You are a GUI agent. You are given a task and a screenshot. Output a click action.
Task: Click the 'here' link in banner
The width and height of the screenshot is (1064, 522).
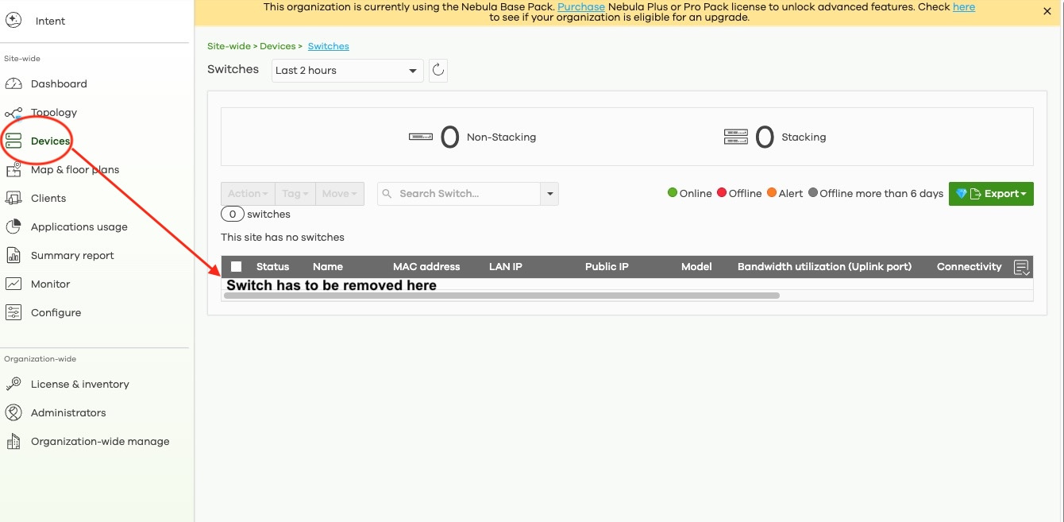tap(964, 6)
